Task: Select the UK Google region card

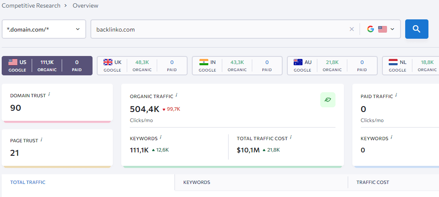Action: click(142, 66)
